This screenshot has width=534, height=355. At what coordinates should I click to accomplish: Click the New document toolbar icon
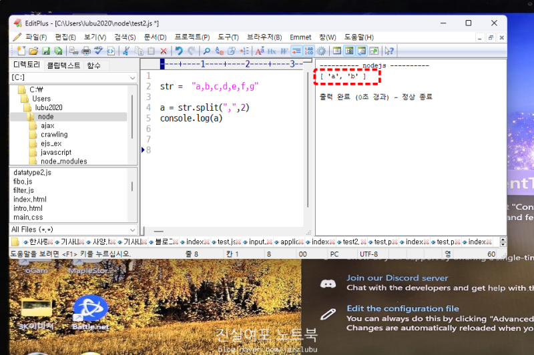[21, 51]
